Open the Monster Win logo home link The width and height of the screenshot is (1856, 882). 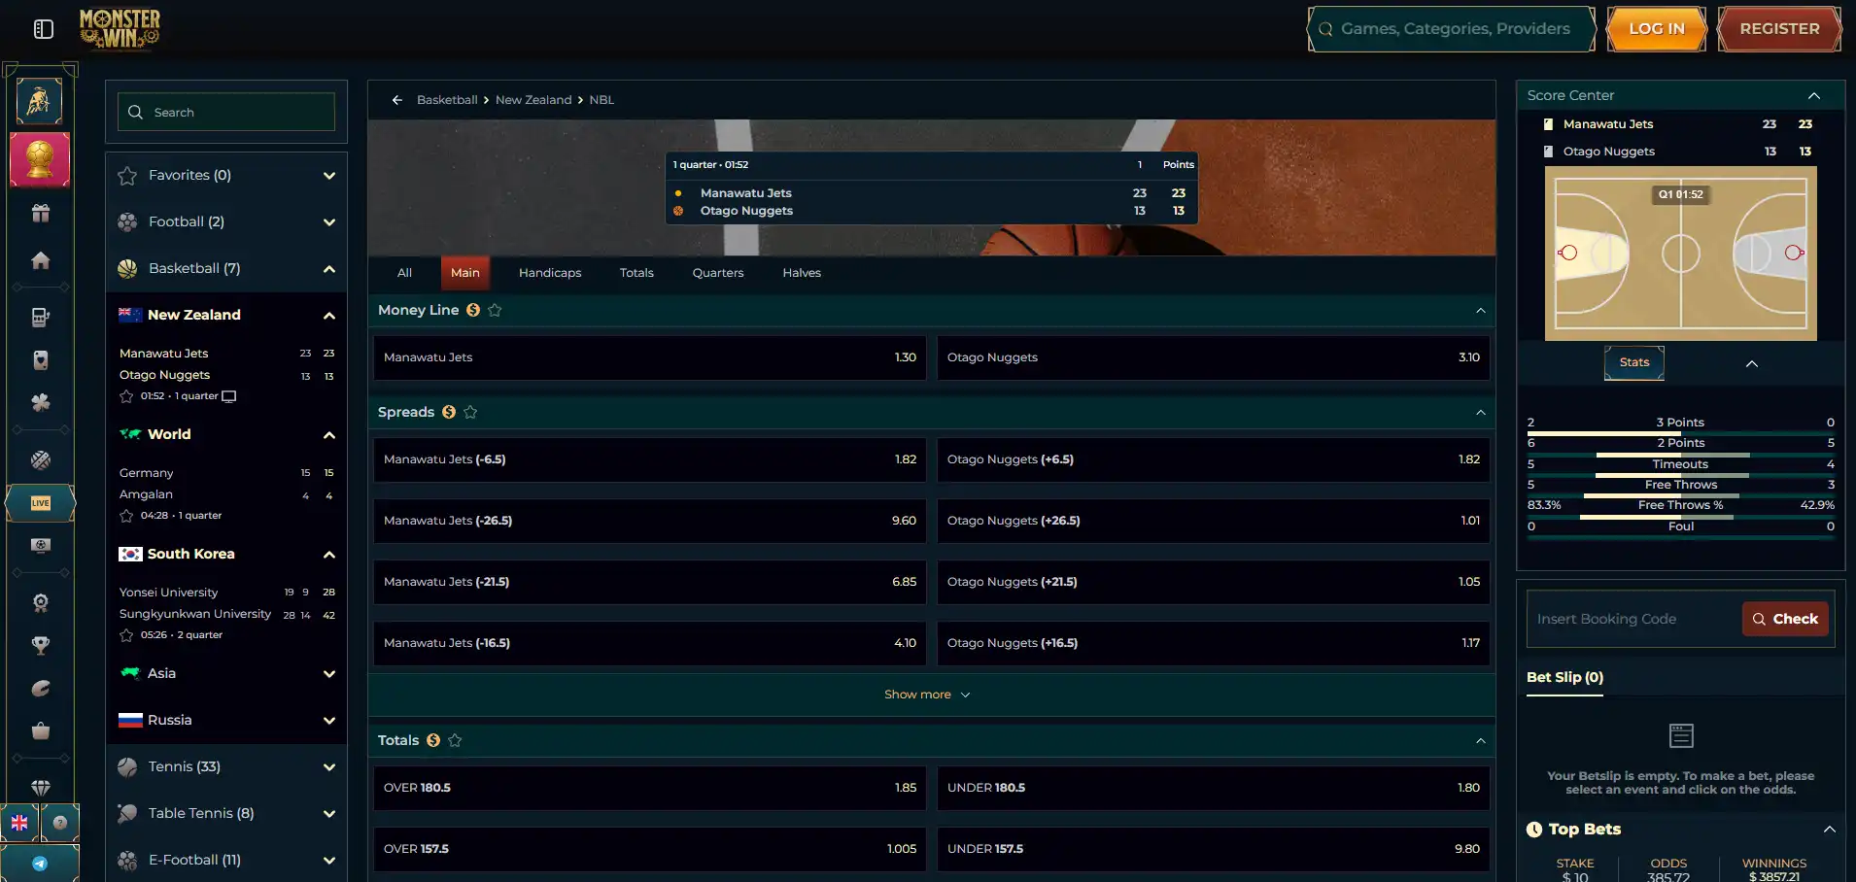pos(120,28)
